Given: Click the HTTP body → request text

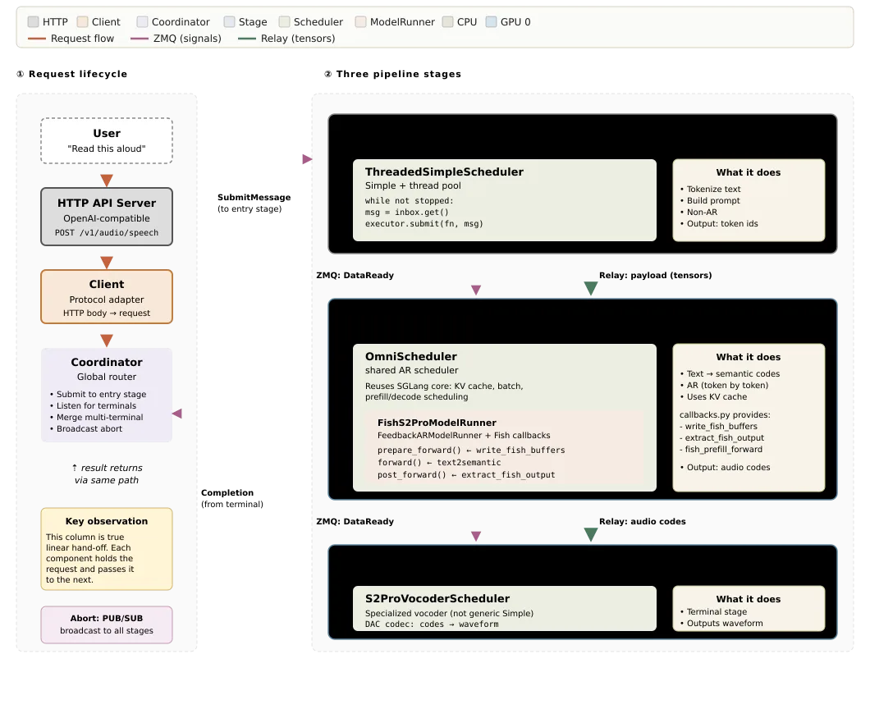Looking at the screenshot, I should click(x=107, y=313).
